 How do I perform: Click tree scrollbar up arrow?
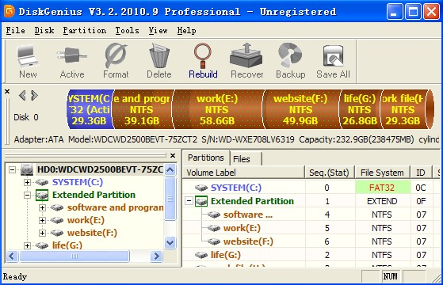[x=170, y=170]
